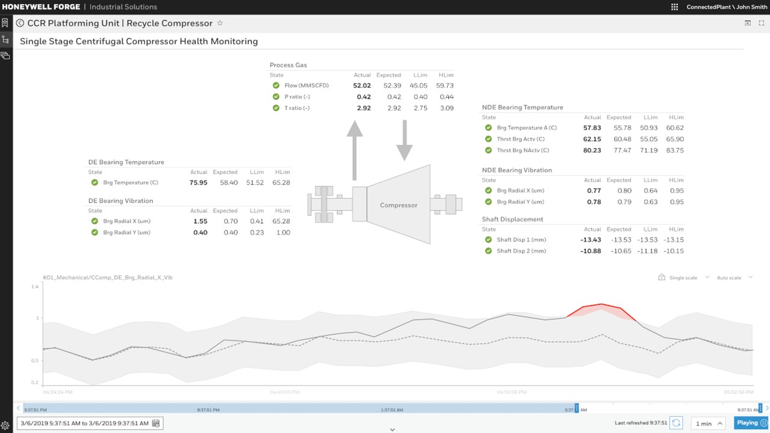Open the 1 min interval dropdown
This screenshot has width=770, height=433.
tap(707, 423)
